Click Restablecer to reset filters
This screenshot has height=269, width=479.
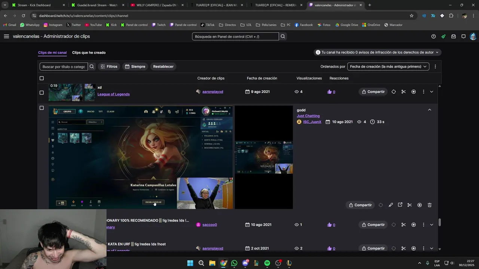(x=163, y=67)
